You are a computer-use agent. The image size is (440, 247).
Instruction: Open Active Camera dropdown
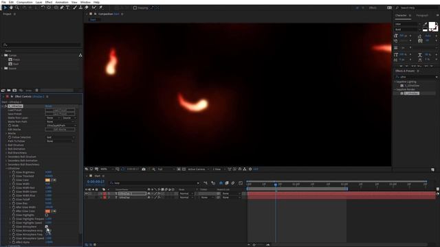(198, 169)
